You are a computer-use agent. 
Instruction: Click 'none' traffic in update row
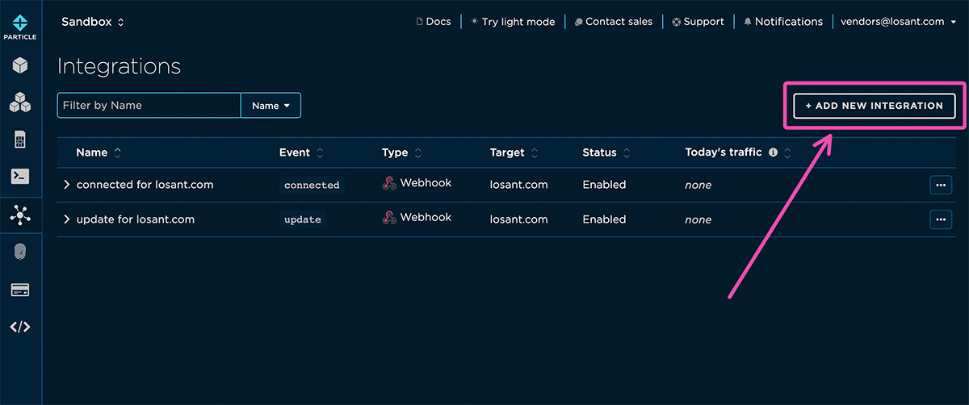(698, 219)
